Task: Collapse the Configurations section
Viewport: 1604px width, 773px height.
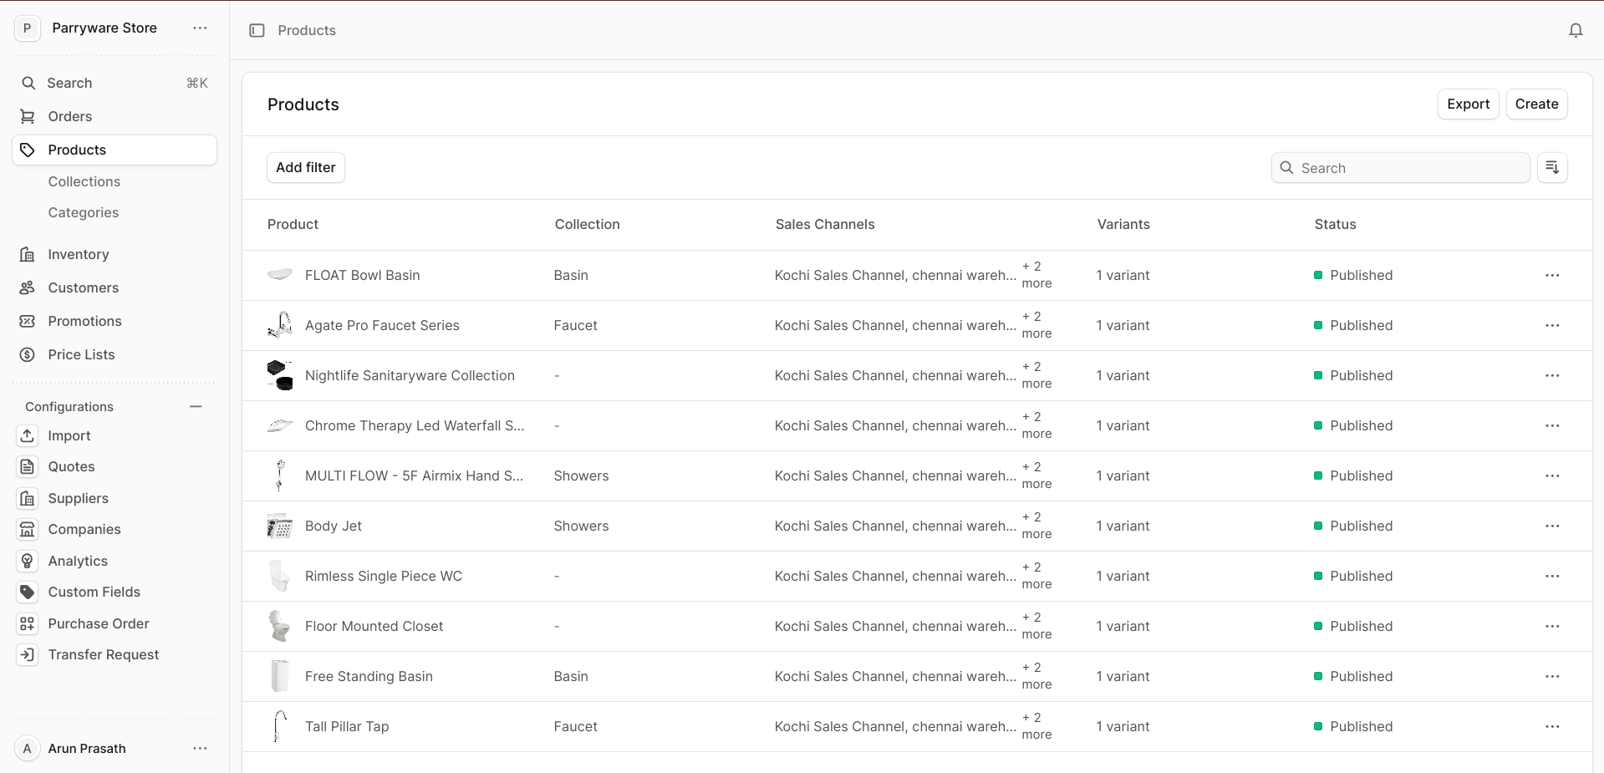Action: click(x=196, y=407)
